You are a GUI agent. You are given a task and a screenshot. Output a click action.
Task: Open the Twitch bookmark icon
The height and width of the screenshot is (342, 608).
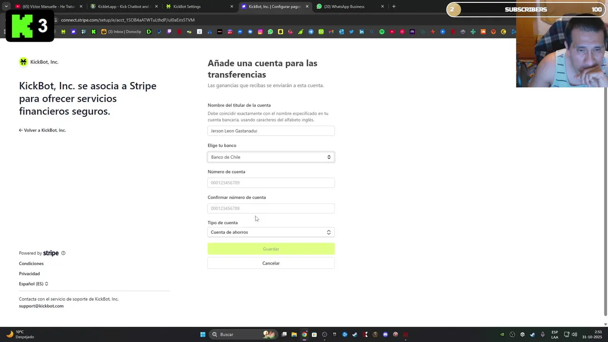pyautogui.click(x=169, y=32)
